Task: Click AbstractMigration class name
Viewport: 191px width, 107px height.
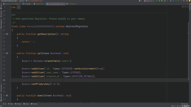Action: (77, 26)
